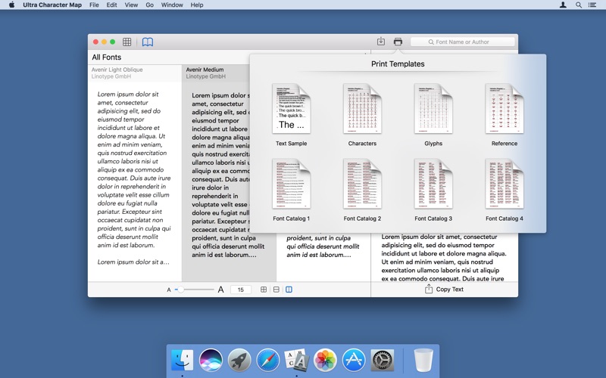This screenshot has width=606, height=378.
Task: Launch Siri from the Dock
Action: [x=211, y=361]
